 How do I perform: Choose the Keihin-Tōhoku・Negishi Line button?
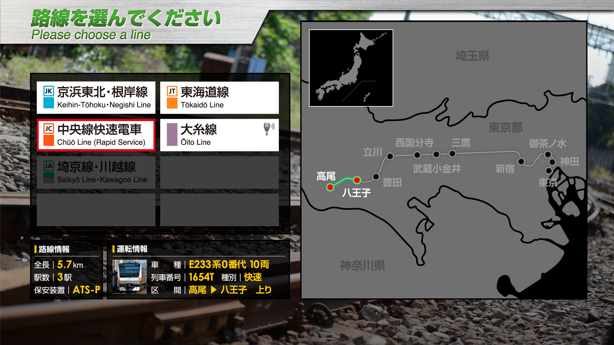click(96, 97)
